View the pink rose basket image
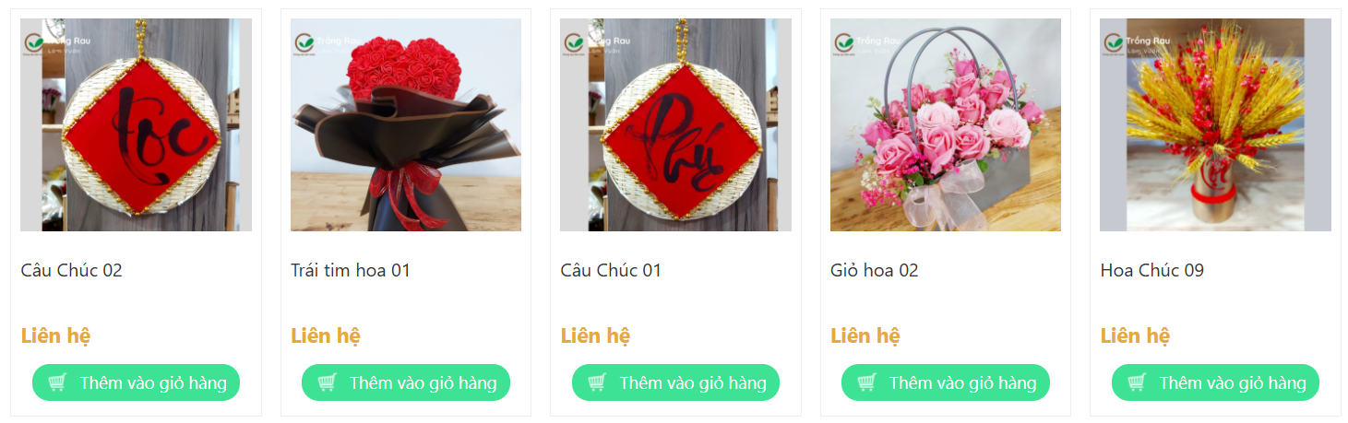 946,124
